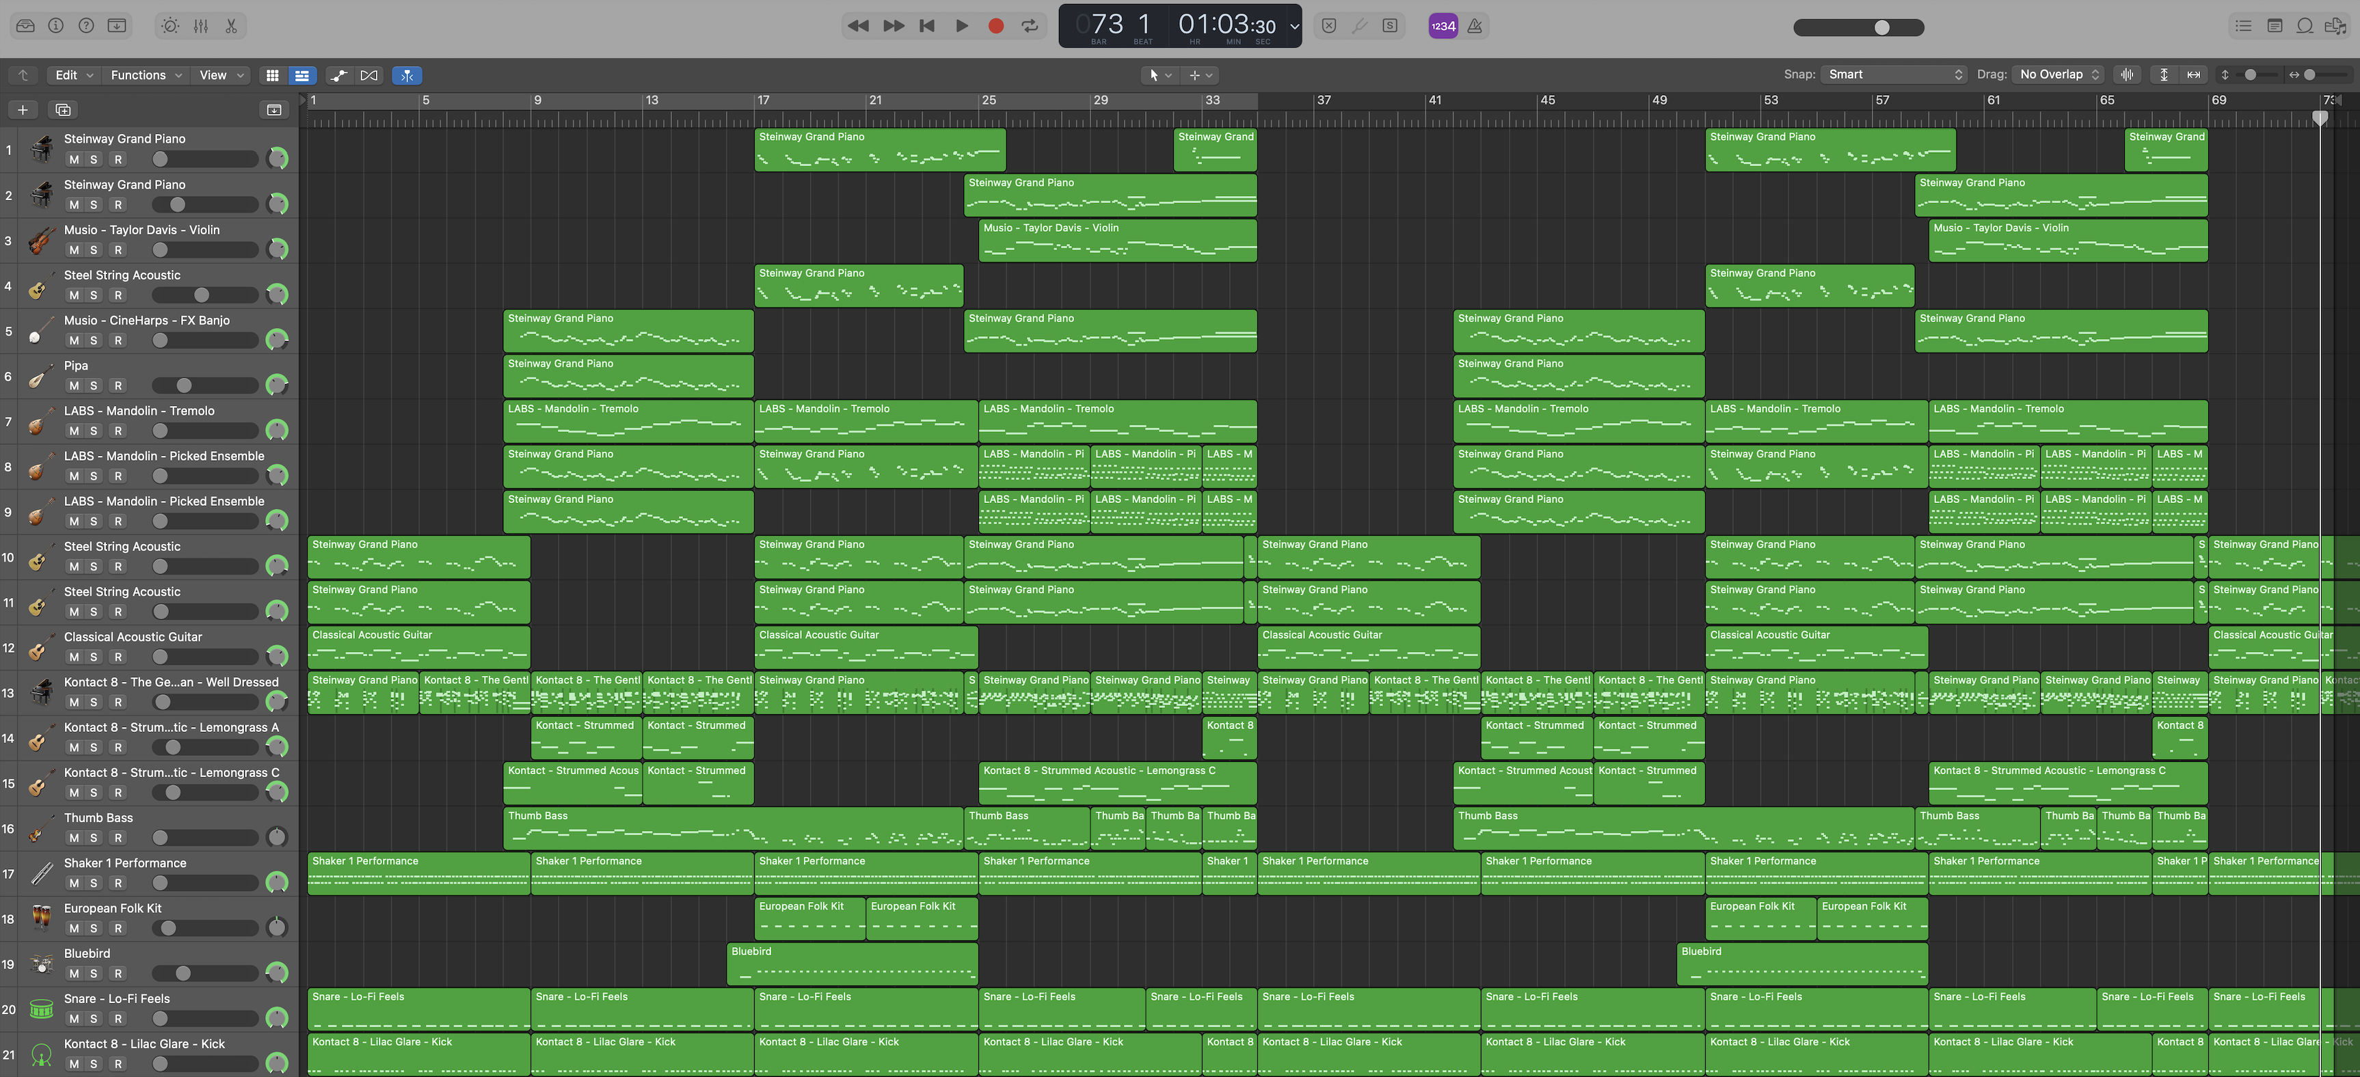This screenshot has height=1077, width=2360.
Task: Open the Note Pads icon
Action: pos(2275,26)
